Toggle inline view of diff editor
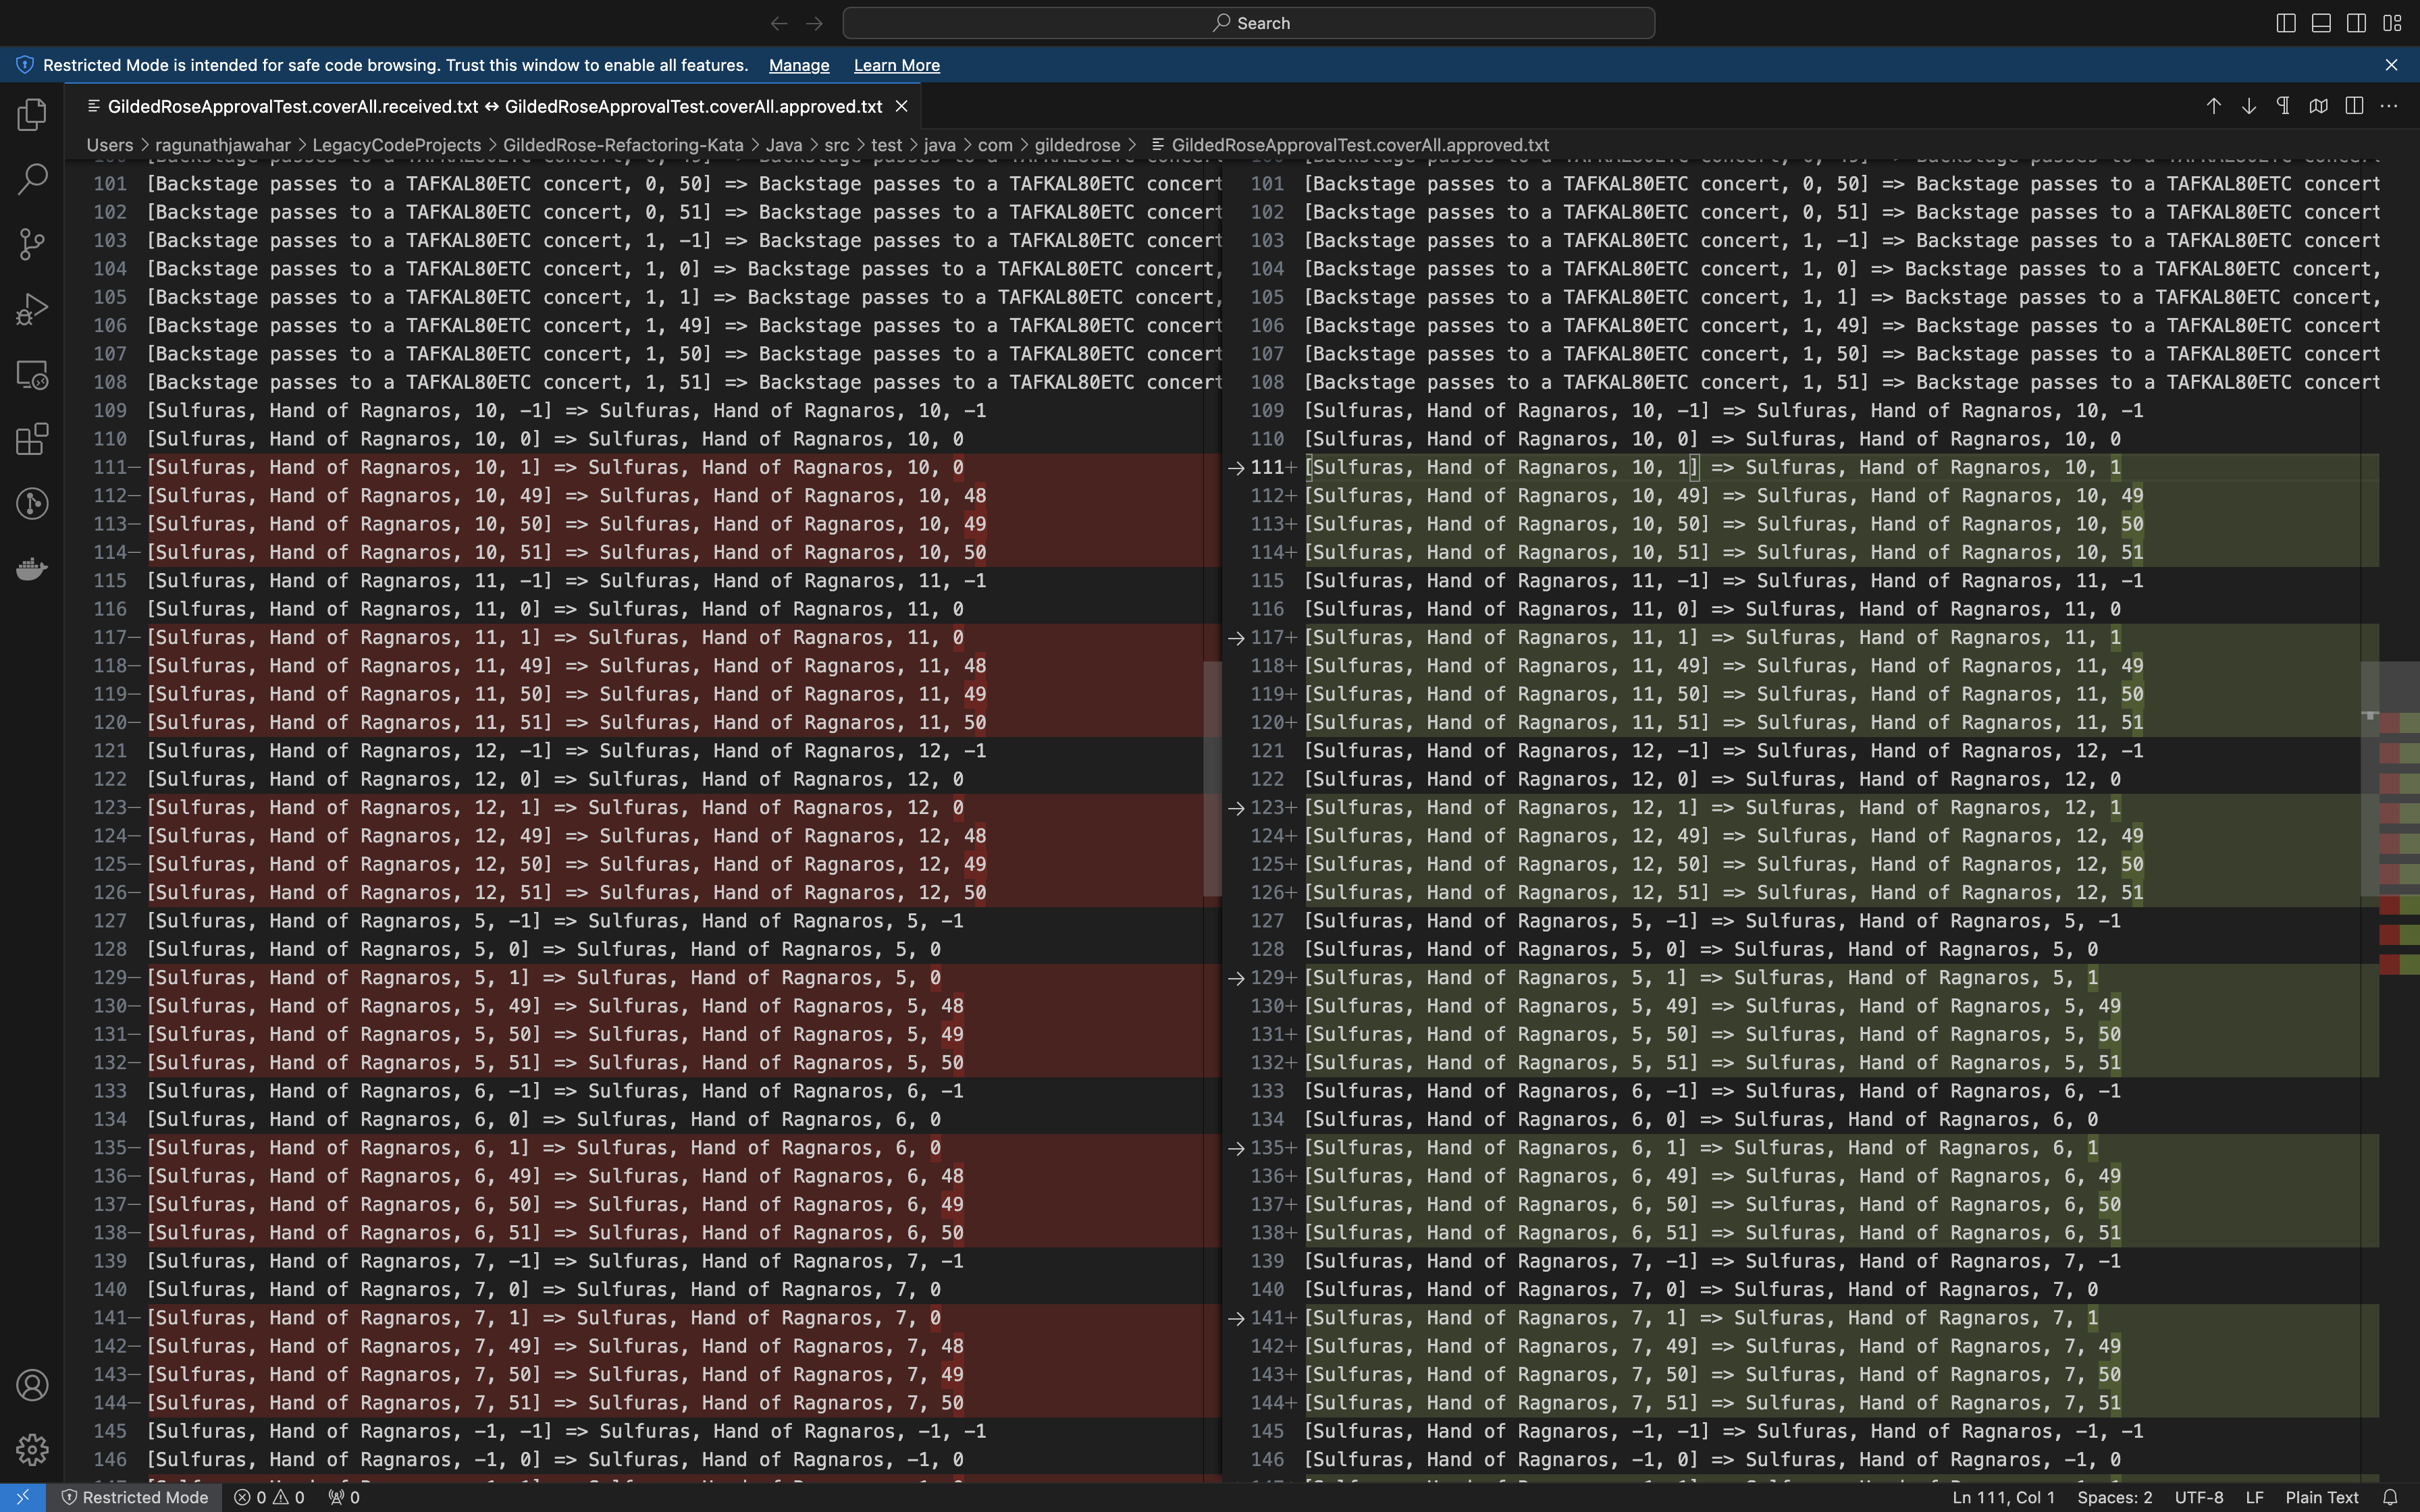 2354,106
